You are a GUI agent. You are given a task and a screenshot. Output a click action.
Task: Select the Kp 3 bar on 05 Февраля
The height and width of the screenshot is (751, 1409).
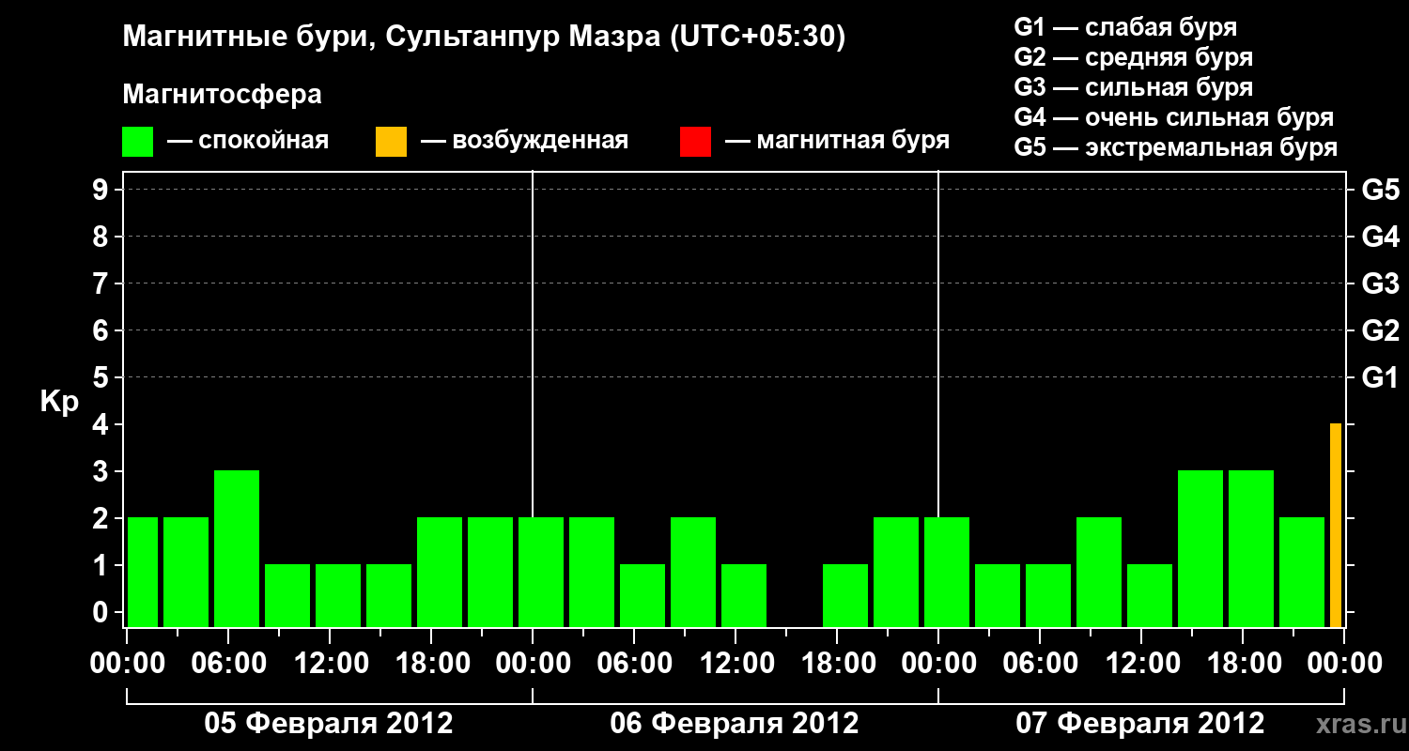[x=237, y=548]
